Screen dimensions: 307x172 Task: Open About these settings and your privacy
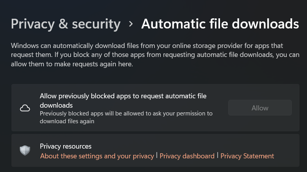click(x=97, y=156)
